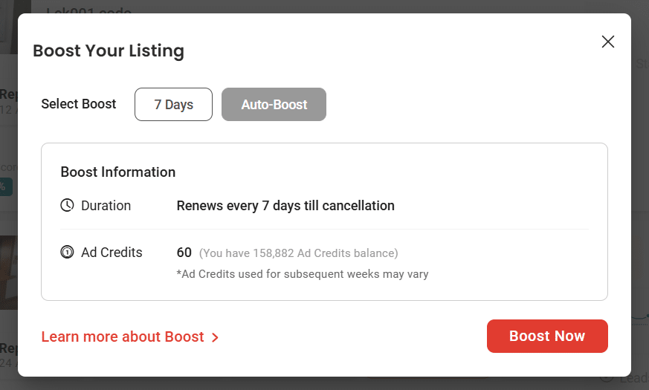Click the clock icon beside Duration
This screenshot has width=649, height=390.
tap(67, 206)
